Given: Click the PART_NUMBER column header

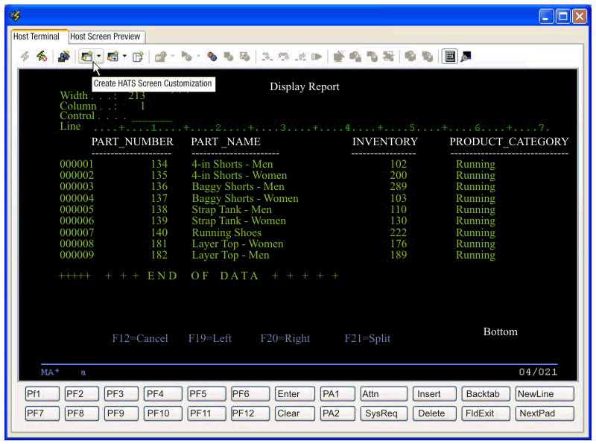Looking at the screenshot, I should pos(133,142).
